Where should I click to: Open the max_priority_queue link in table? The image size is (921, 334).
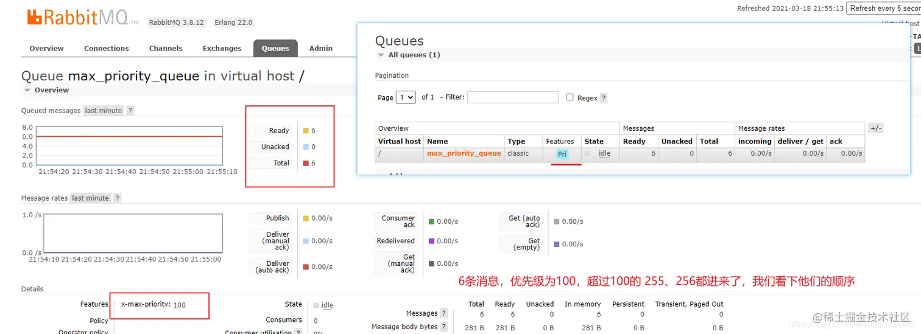(x=464, y=153)
